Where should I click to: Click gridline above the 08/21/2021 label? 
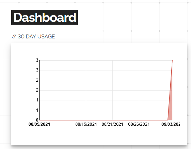[x=112, y=90]
